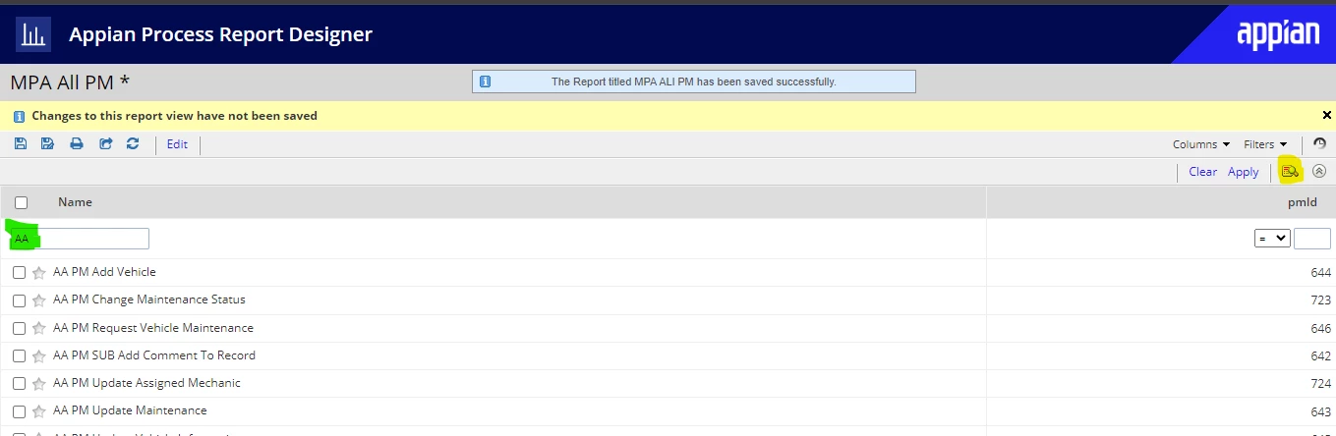Click the pmId value 643
The width and height of the screenshot is (1336, 436).
[1320, 410]
